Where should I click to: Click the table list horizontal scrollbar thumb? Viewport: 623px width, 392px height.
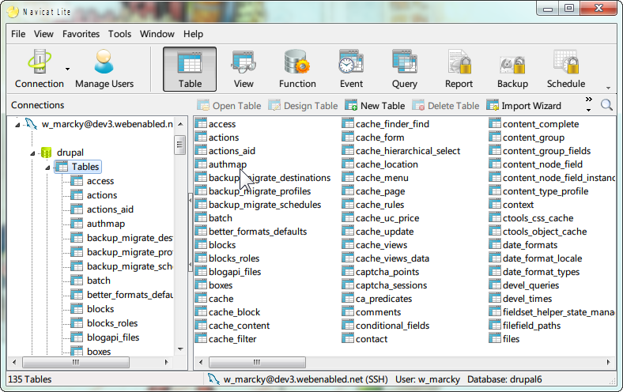point(257,362)
